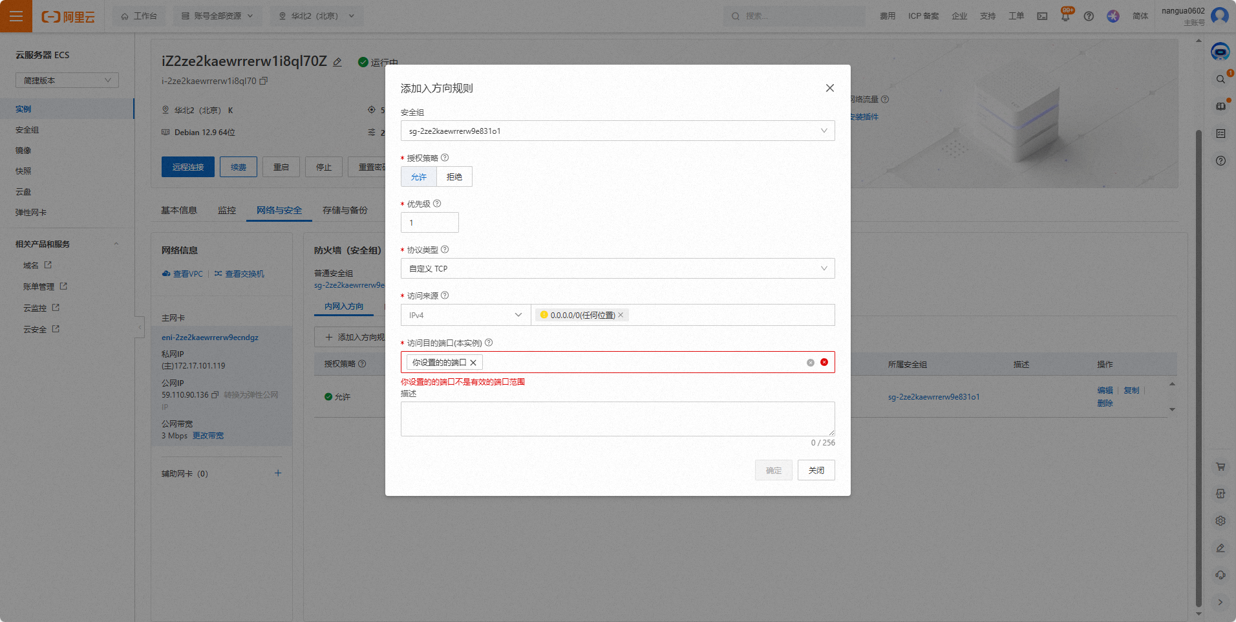
Task: Open the IPv4 source type dropdown
Action: point(465,315)
